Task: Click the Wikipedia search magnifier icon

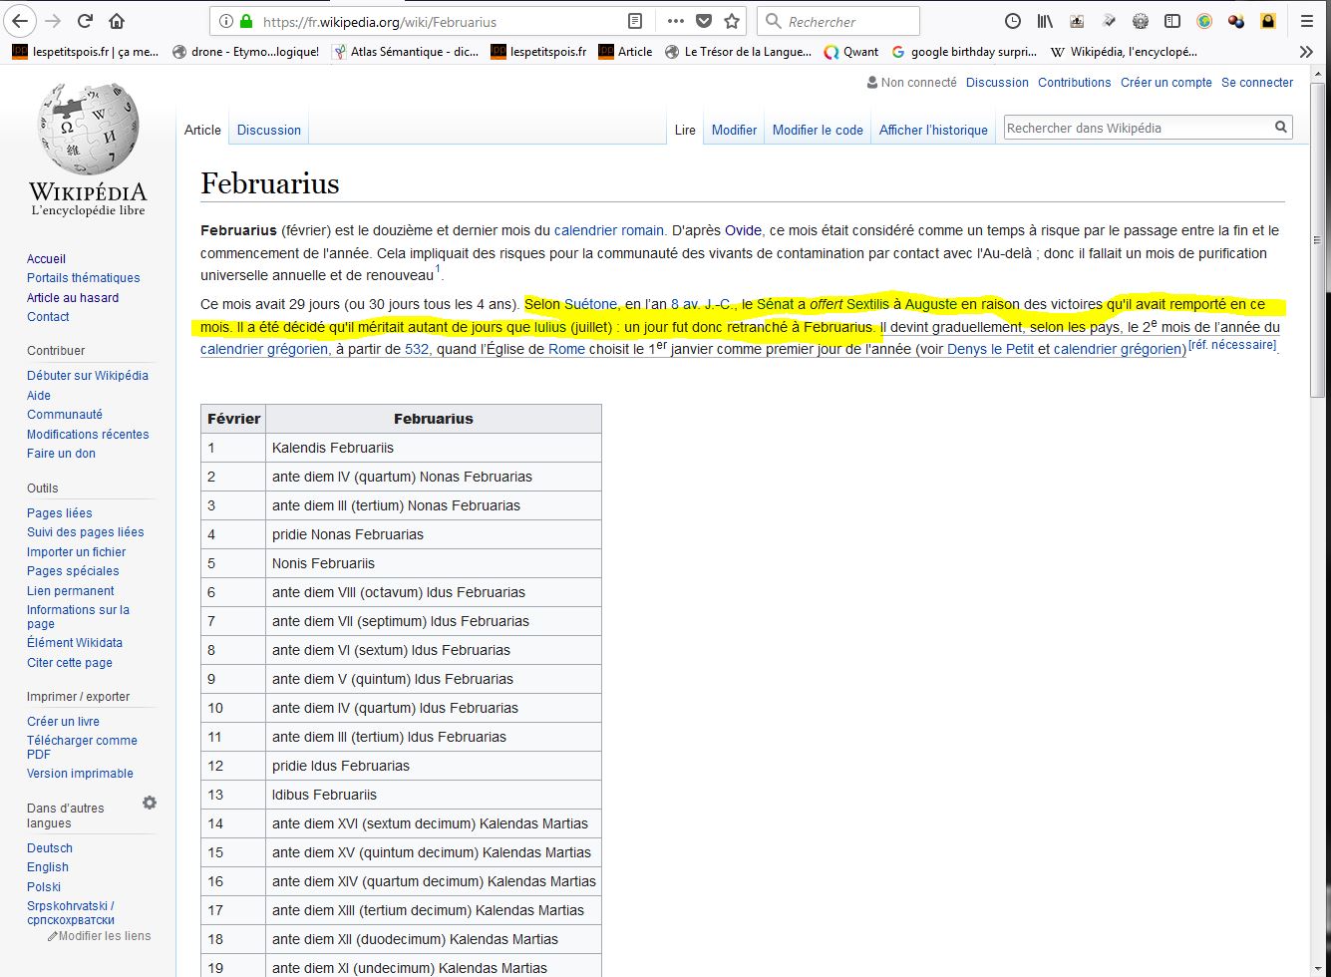Action: [1281, 127]
